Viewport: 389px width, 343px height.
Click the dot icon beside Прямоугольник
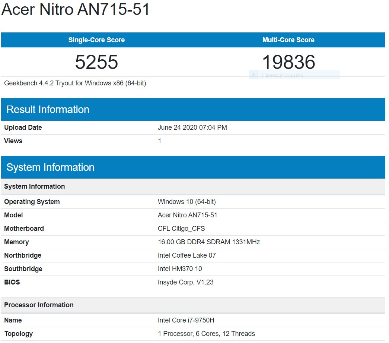click(254, 75)
